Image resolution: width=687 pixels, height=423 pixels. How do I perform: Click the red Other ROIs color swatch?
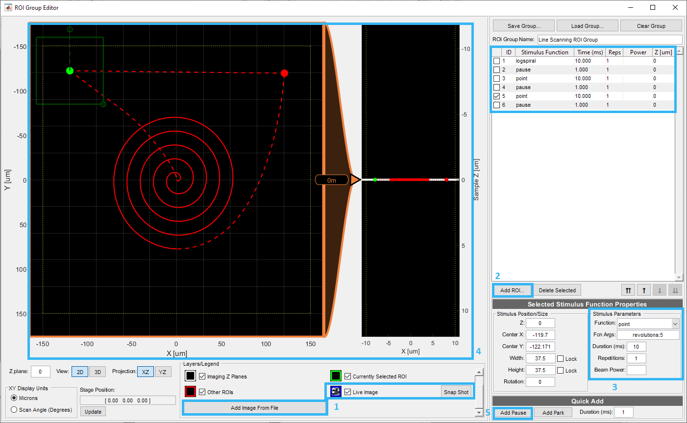pyautogui.click(x=191, y=392)
